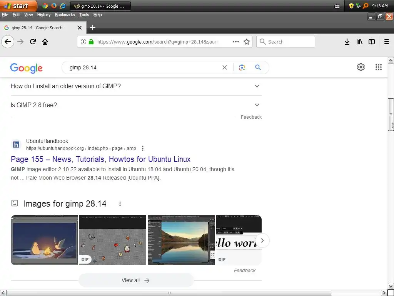This screenshot has height=296, width=394.
Task: Expand 'How do I install an older version' question
Action: (x=136, y=86)
